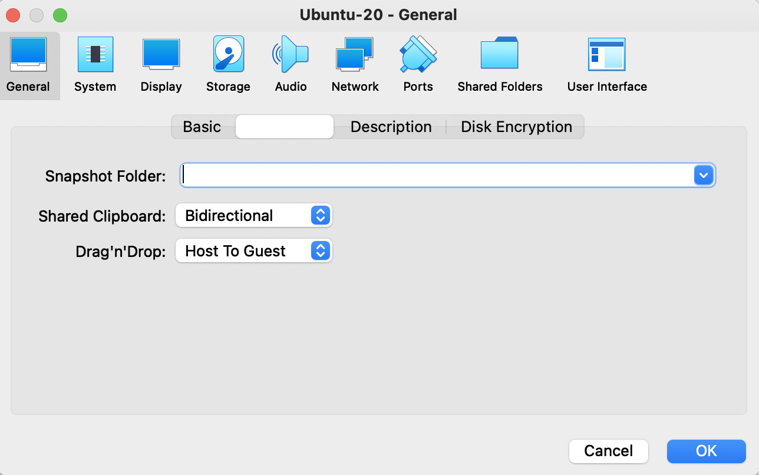Screen dimensions: 759x475
Task: Select the blank highlighted tab next to Basic
Action: [x=285, y=127]
